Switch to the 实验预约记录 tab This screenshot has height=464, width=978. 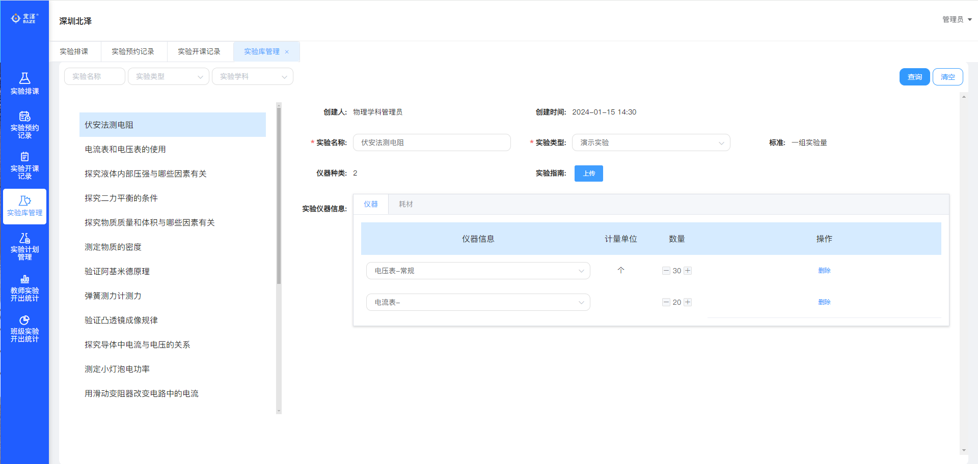click(133, 51)
